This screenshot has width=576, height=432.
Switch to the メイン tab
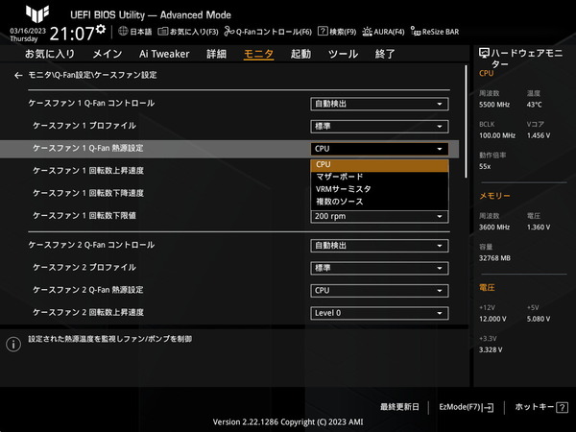click(108, 54)
